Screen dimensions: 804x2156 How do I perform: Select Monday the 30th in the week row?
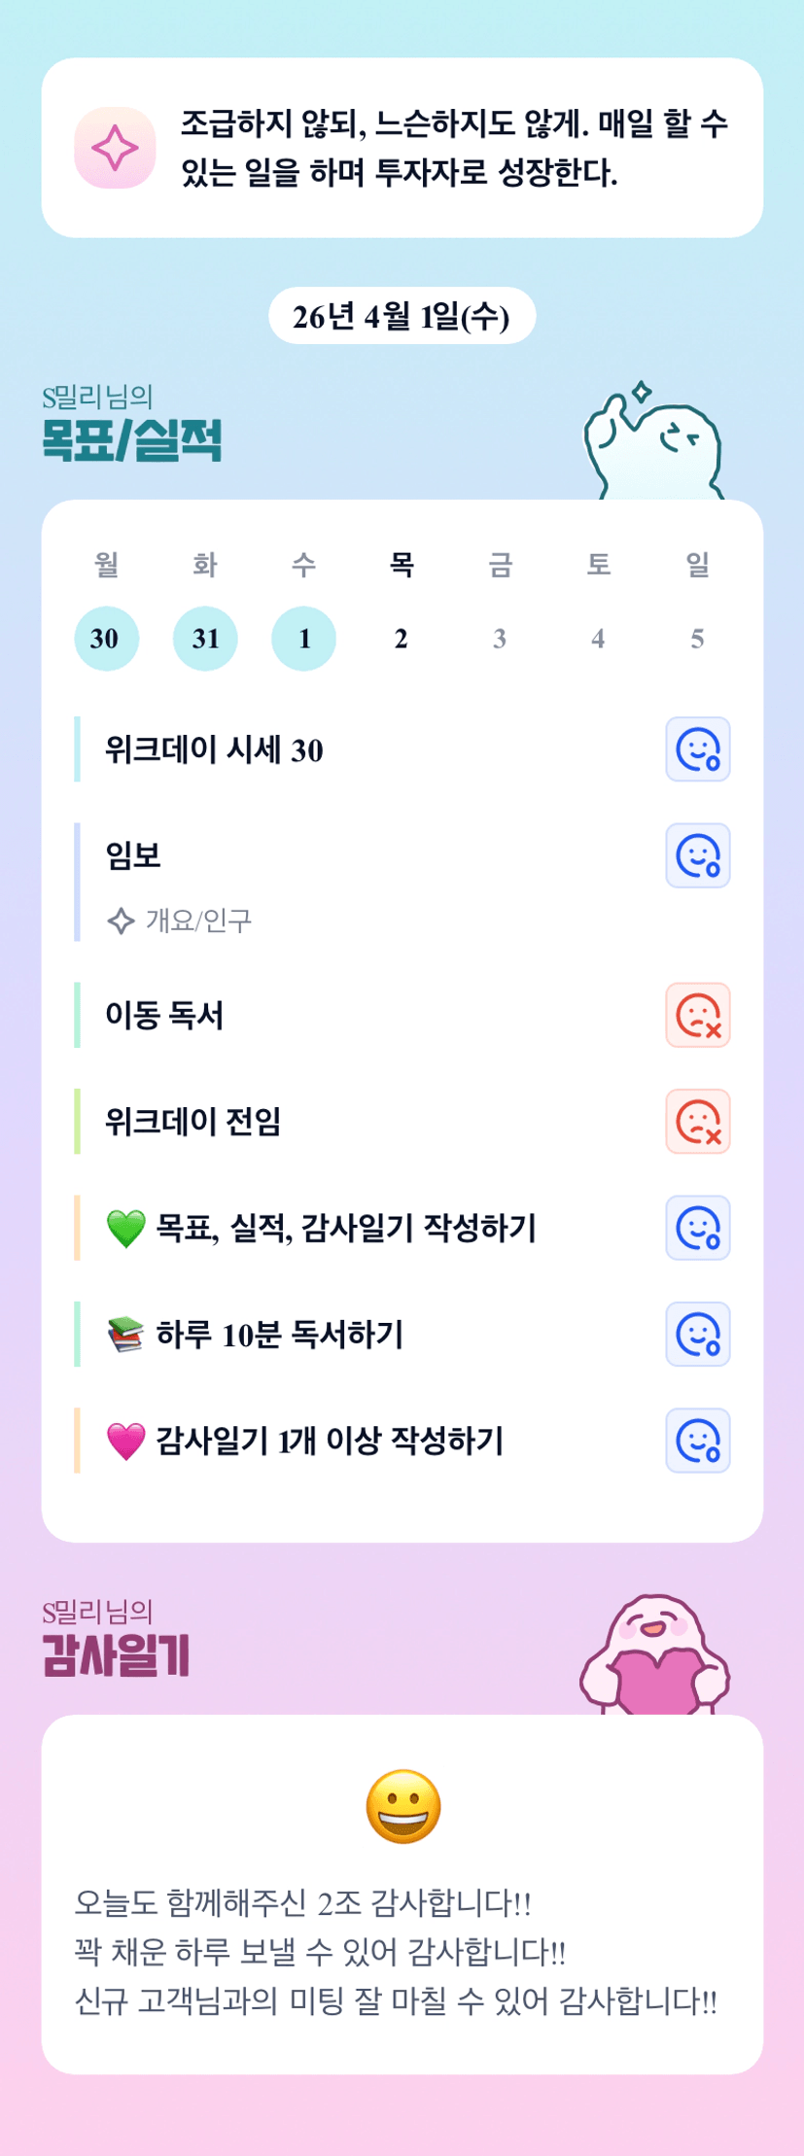point(106,639)
